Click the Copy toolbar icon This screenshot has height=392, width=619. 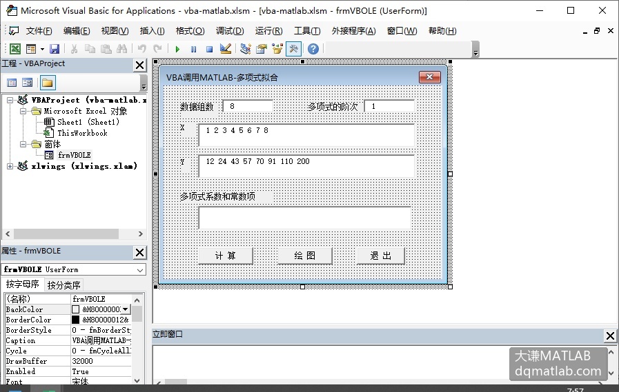pyautogui.click(x=90, y=49)
